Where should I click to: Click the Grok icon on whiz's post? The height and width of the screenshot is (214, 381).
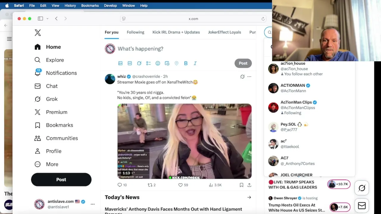pos(242,77)
